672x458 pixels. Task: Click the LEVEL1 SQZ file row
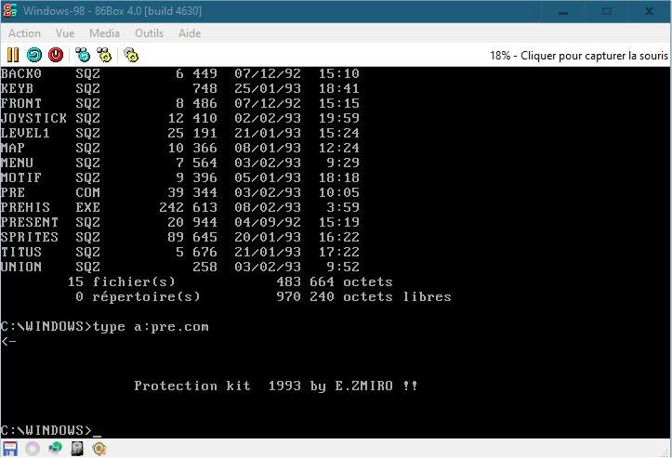(180, 133)
